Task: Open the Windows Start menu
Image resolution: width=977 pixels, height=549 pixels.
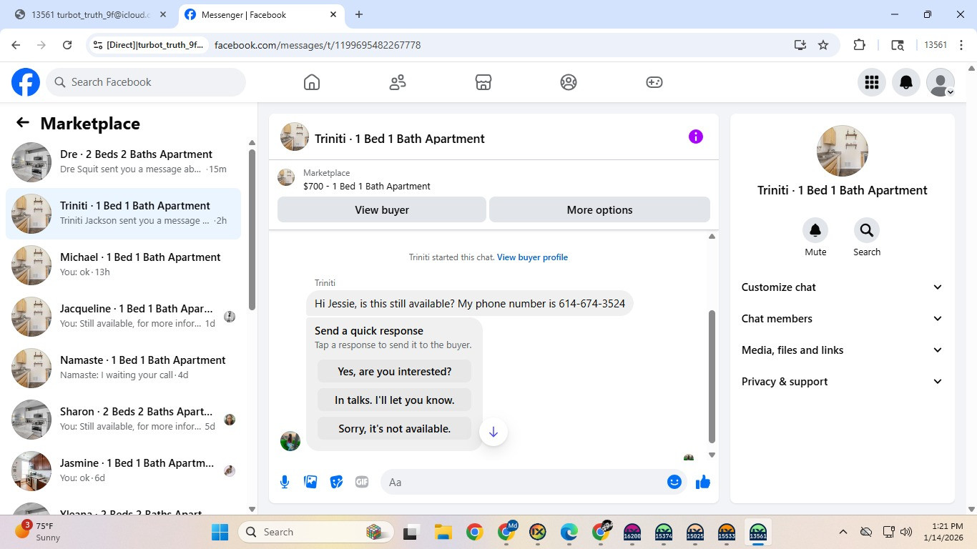Action: point(220,532)
